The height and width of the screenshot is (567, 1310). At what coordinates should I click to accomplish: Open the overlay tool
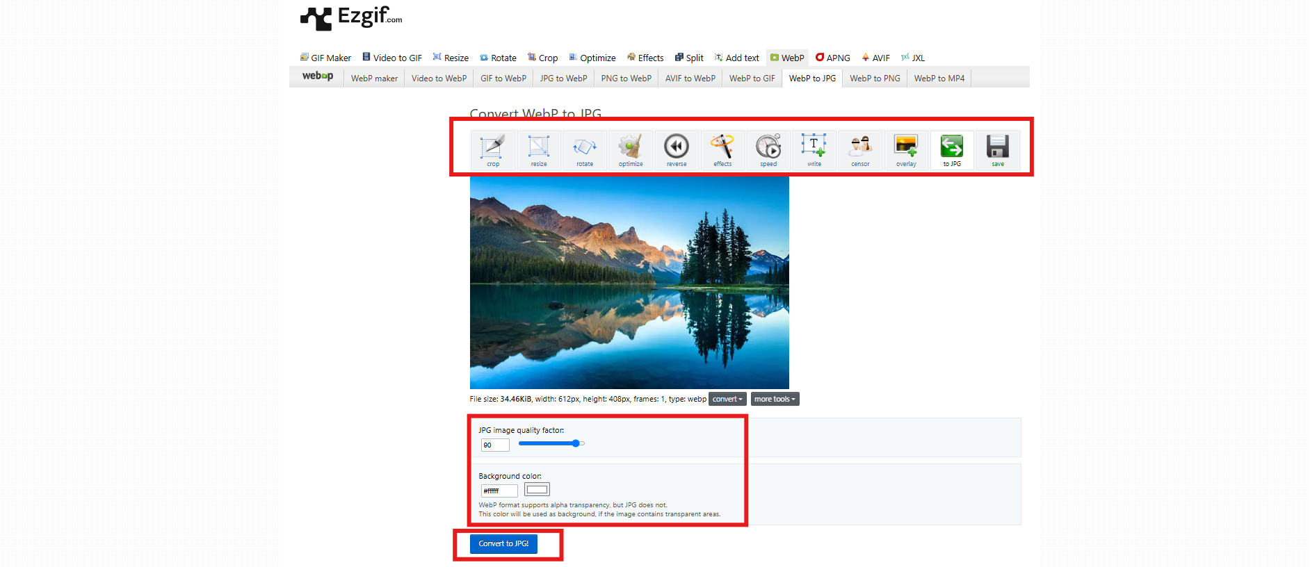point(906,150)
